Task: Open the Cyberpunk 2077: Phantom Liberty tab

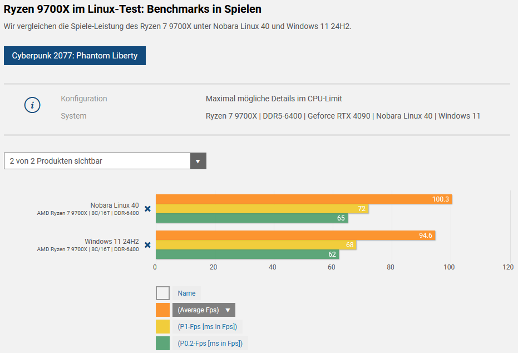Action: (x=75, y=56)
